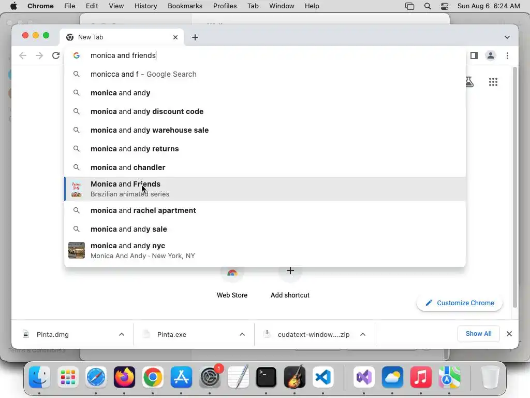This screenshot has height=398, width=530.
Task: Pick 'monica and andy sale' suggestion
Action: 265,229
